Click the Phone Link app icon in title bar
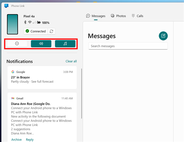Image resolution: width=184 pixels, height=142 pixels. tap(6, 6)
